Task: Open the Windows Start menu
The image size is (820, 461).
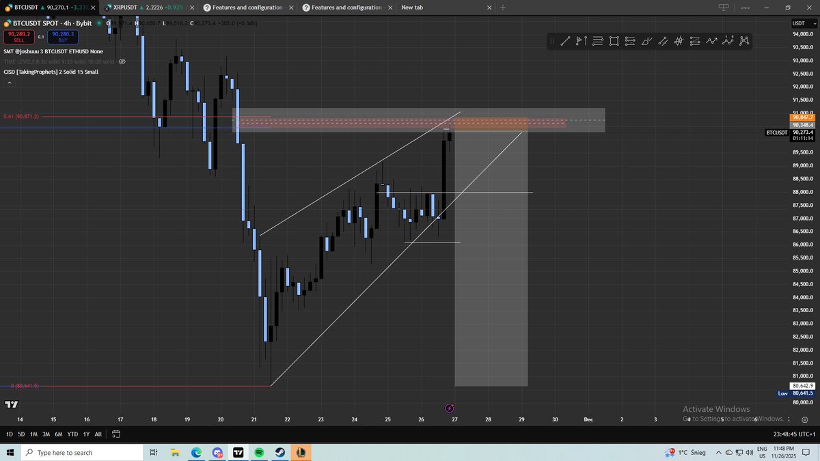Action: pos(10,453)
